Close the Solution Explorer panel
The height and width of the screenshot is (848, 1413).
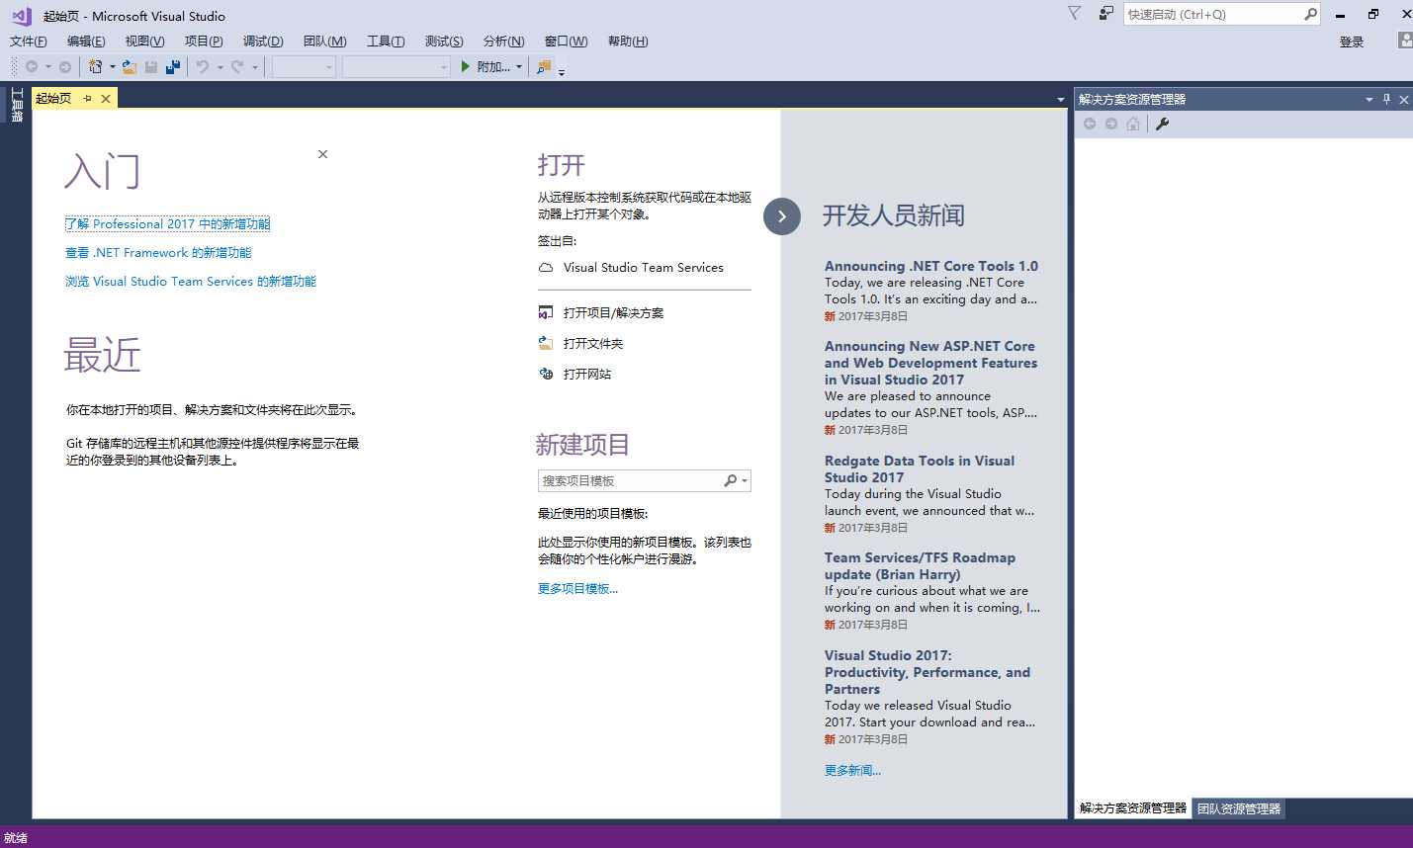pyautogui.click(x=1403, y=99)
